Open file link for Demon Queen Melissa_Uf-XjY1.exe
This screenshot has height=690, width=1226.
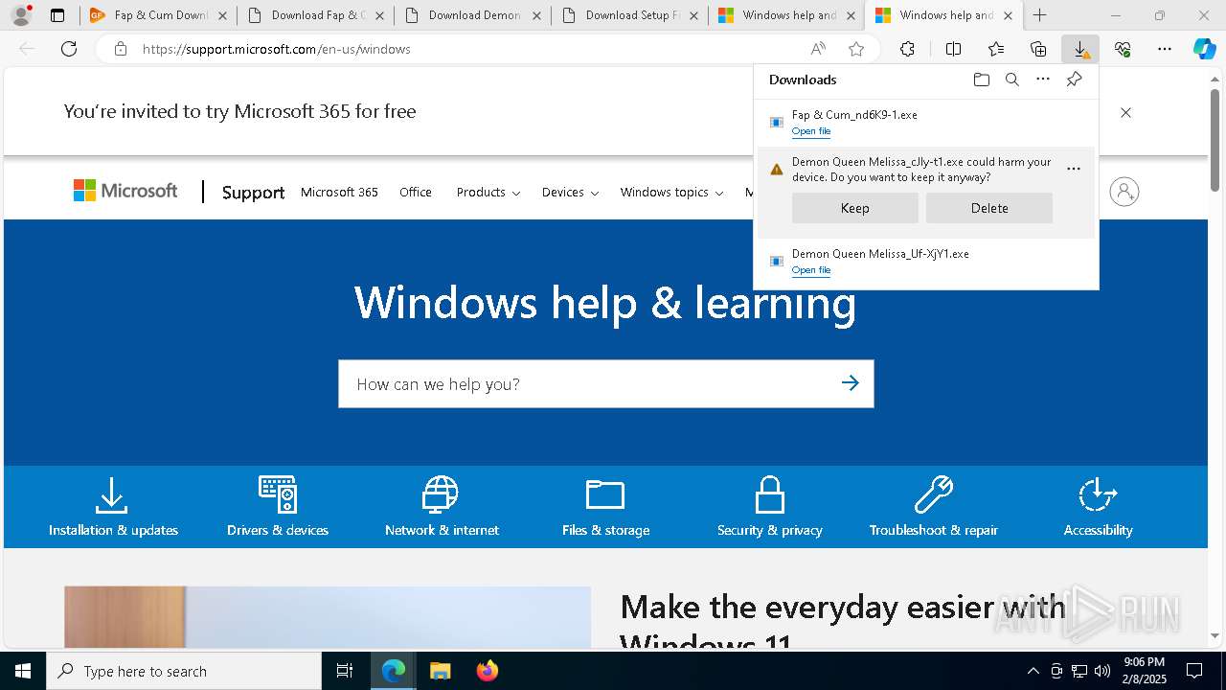point(811,270)
